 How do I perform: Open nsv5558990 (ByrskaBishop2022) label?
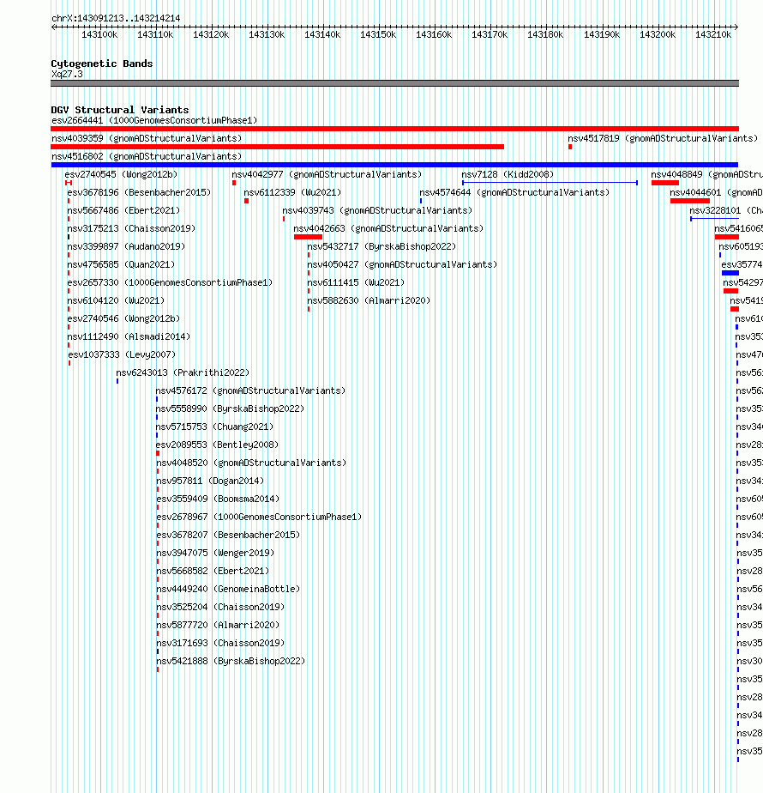230,409
